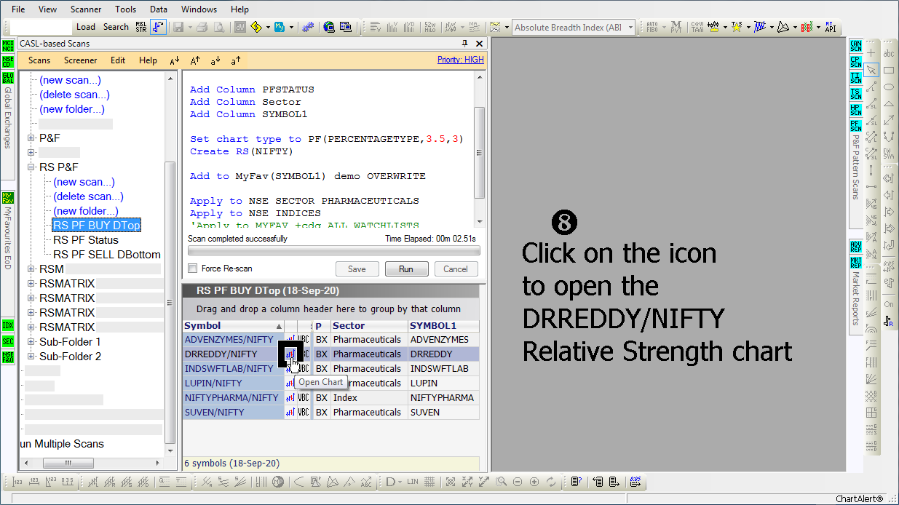Click symbol input field in toolbar

point(41,28)
